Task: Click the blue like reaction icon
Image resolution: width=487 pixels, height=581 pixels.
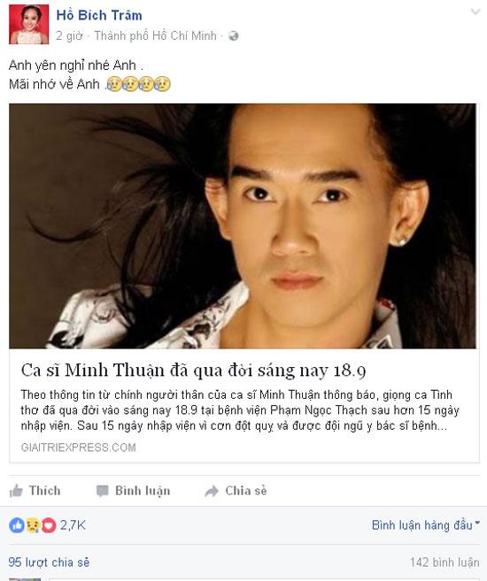Action: pos(17,525)
